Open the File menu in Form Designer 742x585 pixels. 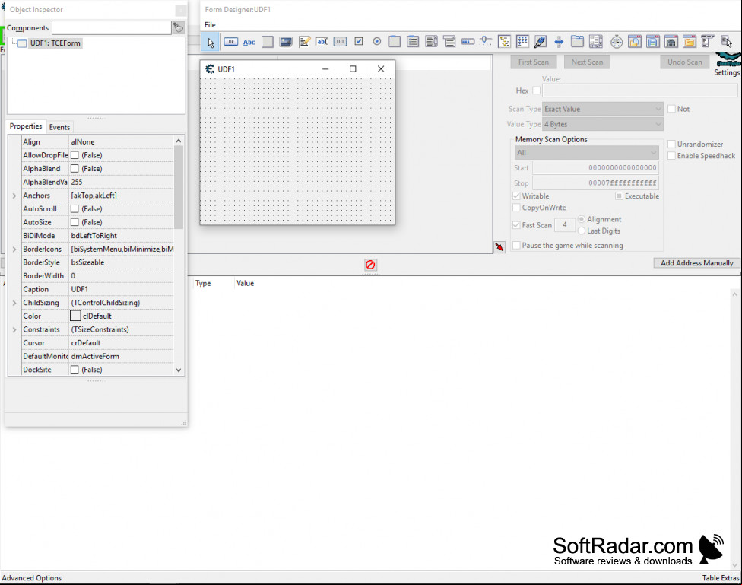pyautogui.click(x=210, y=24)
